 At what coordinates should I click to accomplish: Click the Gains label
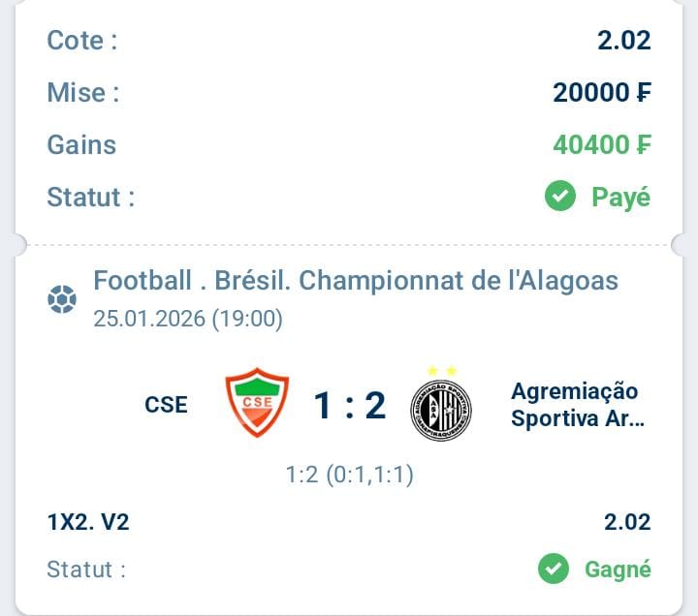[81, 144]
